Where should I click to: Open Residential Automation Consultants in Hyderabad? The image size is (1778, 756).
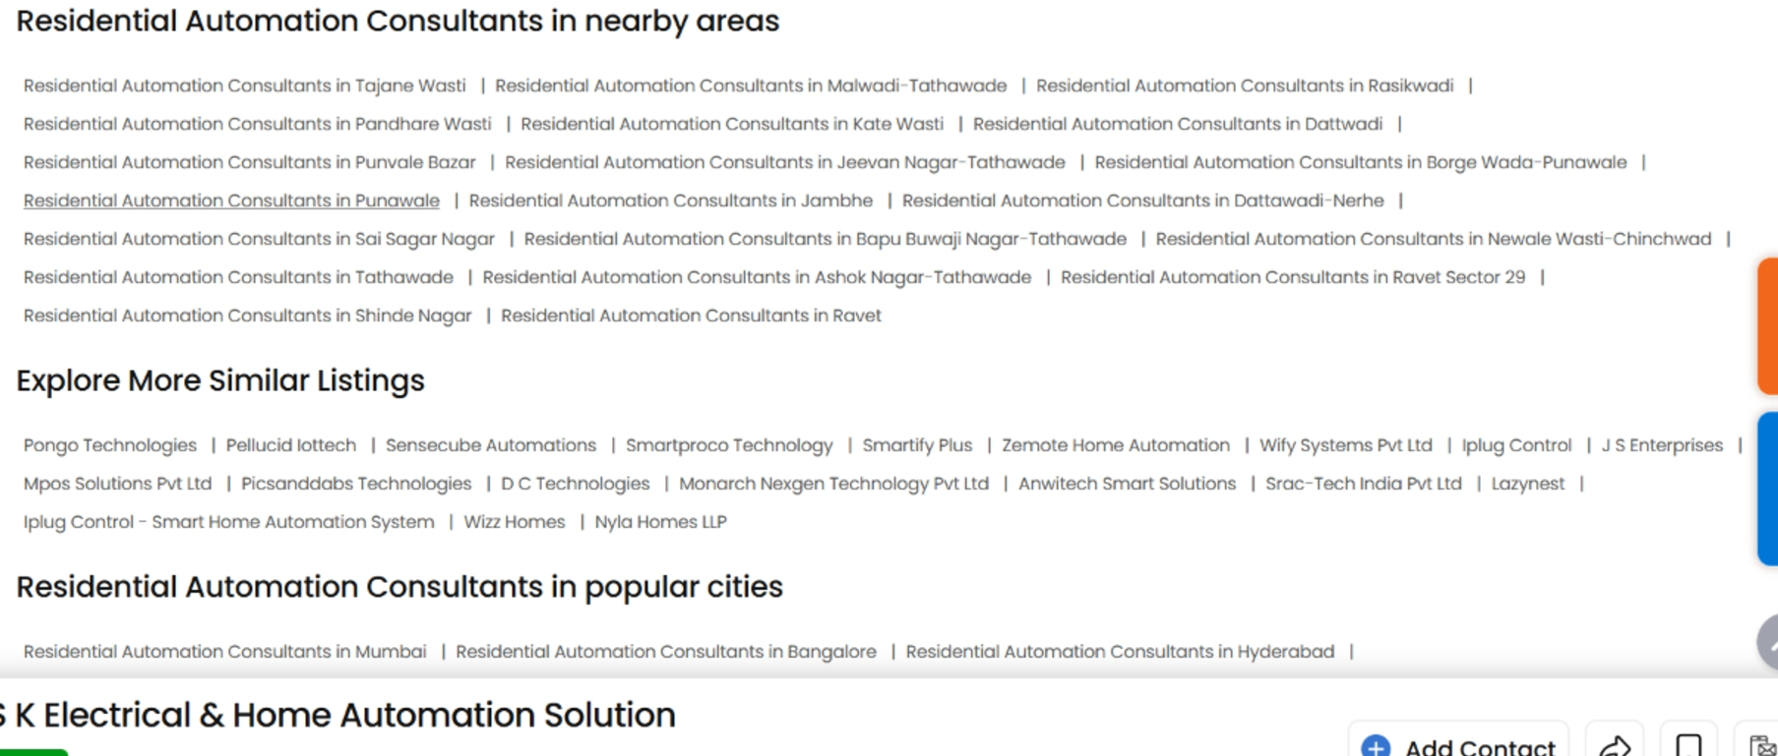(x=1120, y=652)
